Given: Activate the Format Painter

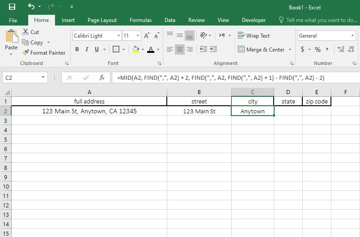Looking at the screenshot, I should point(44,53).
